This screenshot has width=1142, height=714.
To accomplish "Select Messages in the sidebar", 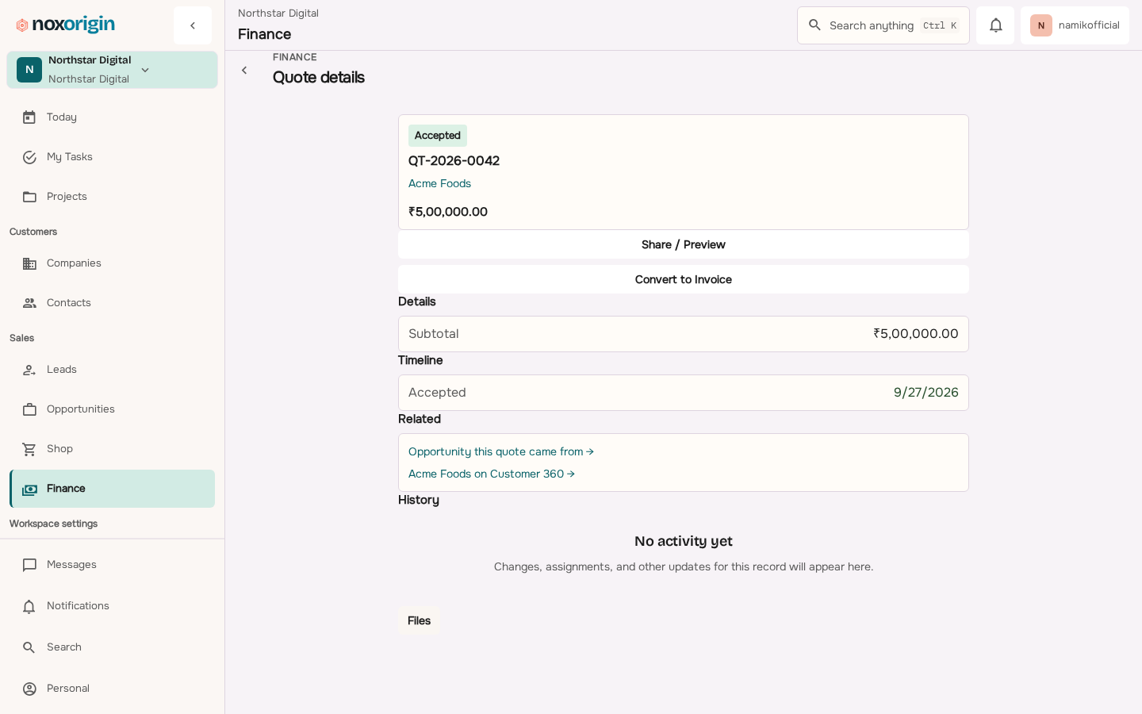I will point(112,565).
